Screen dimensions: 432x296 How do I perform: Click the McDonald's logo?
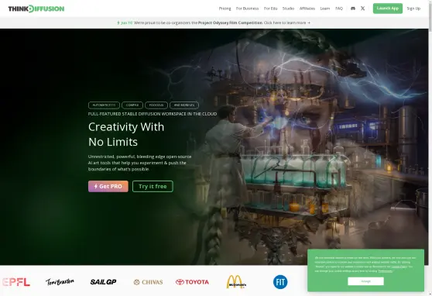coord(236,281)
